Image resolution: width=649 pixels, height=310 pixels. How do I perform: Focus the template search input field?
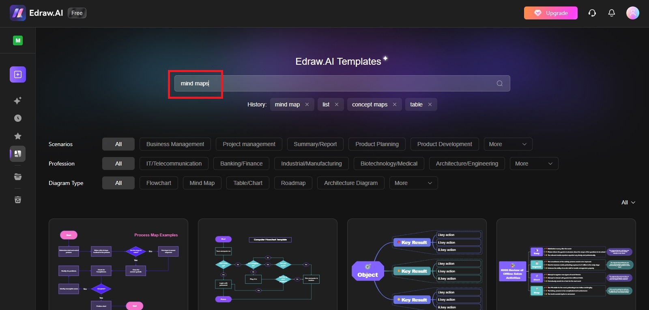342,83
